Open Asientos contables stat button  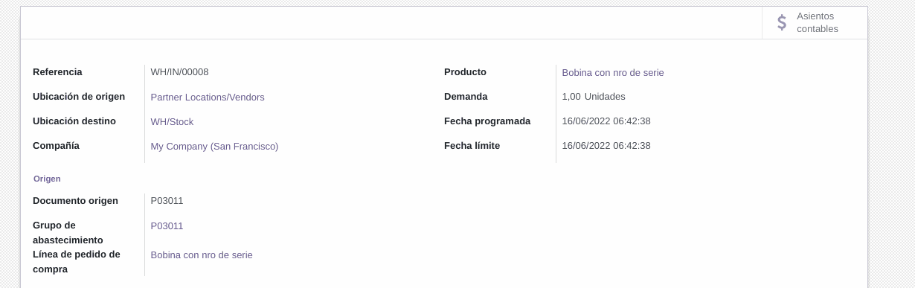pyautogui.click(x=815, y=22)
